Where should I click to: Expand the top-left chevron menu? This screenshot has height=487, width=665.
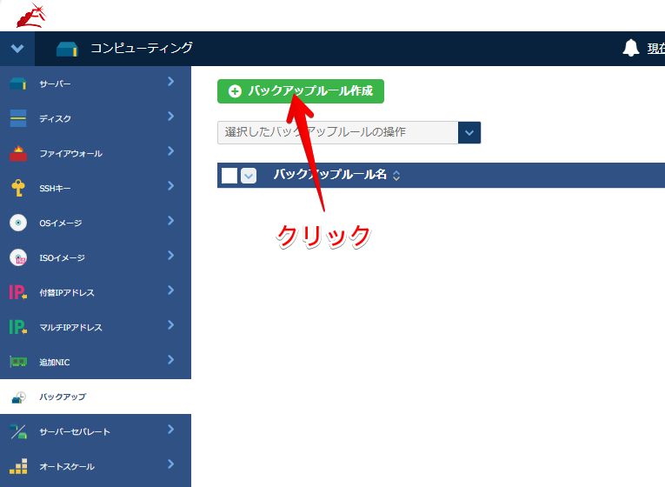tap(17, 49)
